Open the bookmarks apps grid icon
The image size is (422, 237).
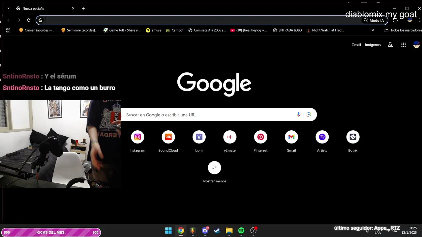pyautogui.click(x=8, y=30)
